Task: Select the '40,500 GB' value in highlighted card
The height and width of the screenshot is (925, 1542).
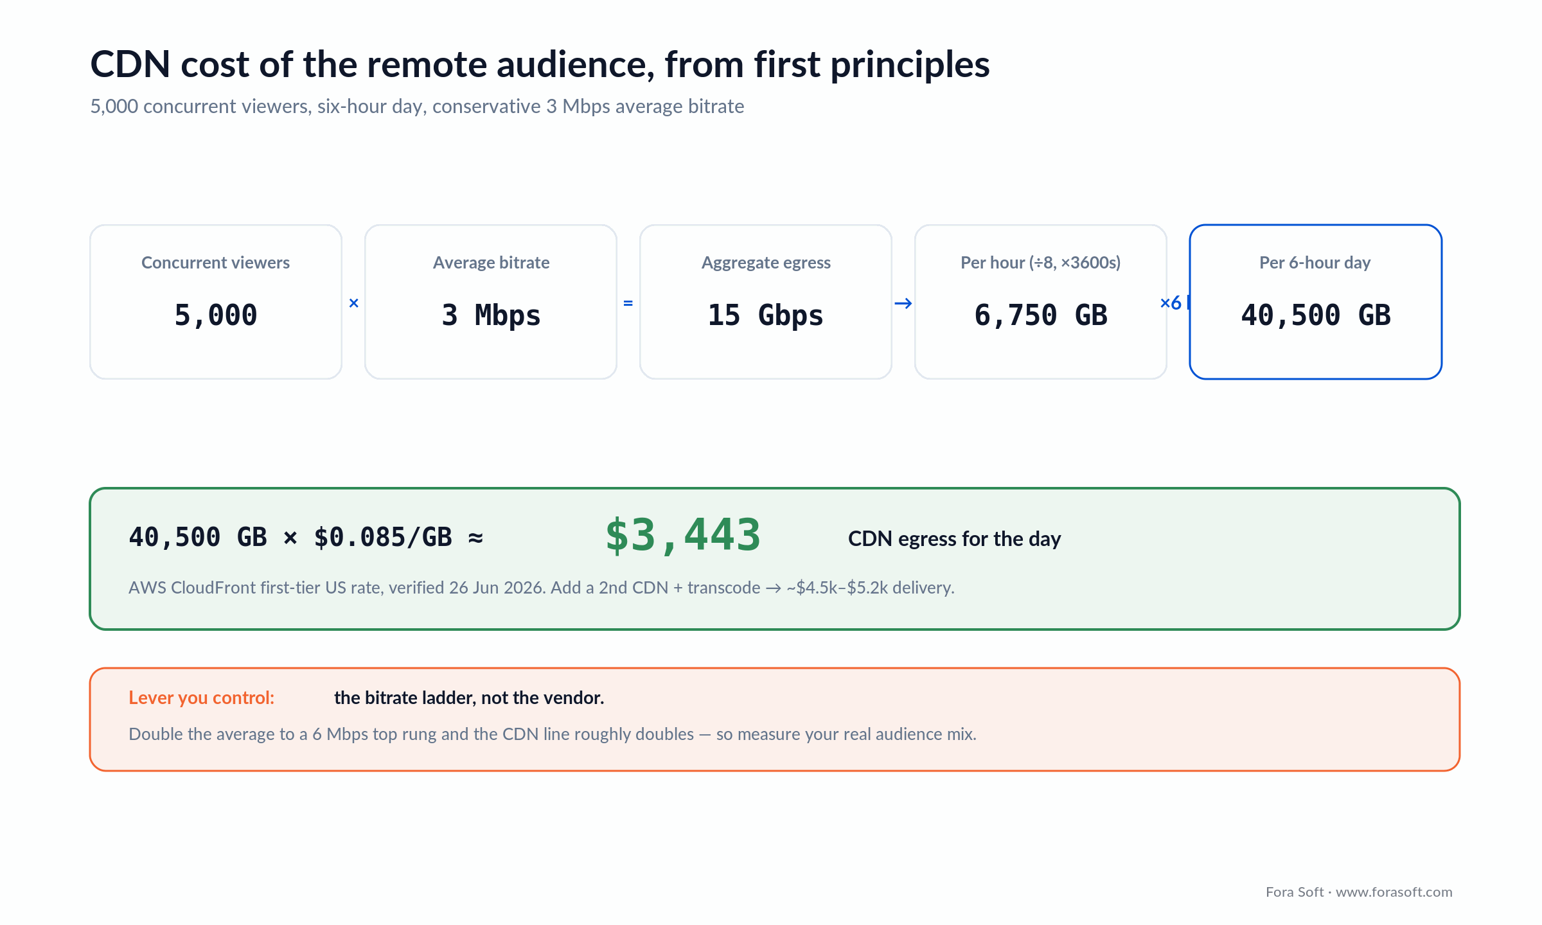Action: pos(1316,315)
